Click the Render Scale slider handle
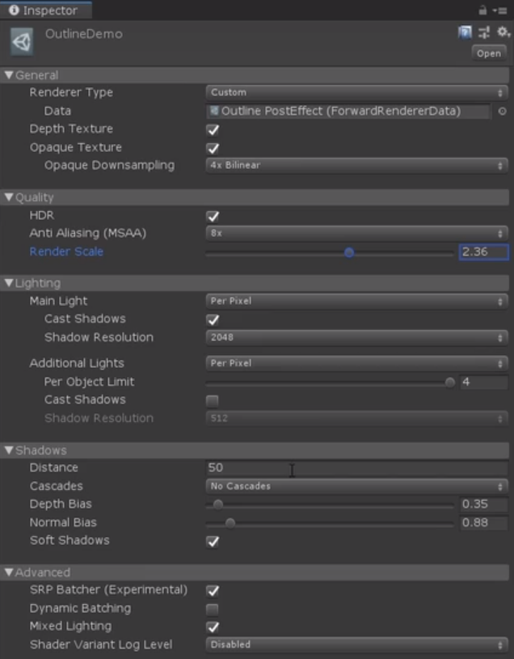The height and width of the screenshot is (659, 514). [x=349, y=252]
